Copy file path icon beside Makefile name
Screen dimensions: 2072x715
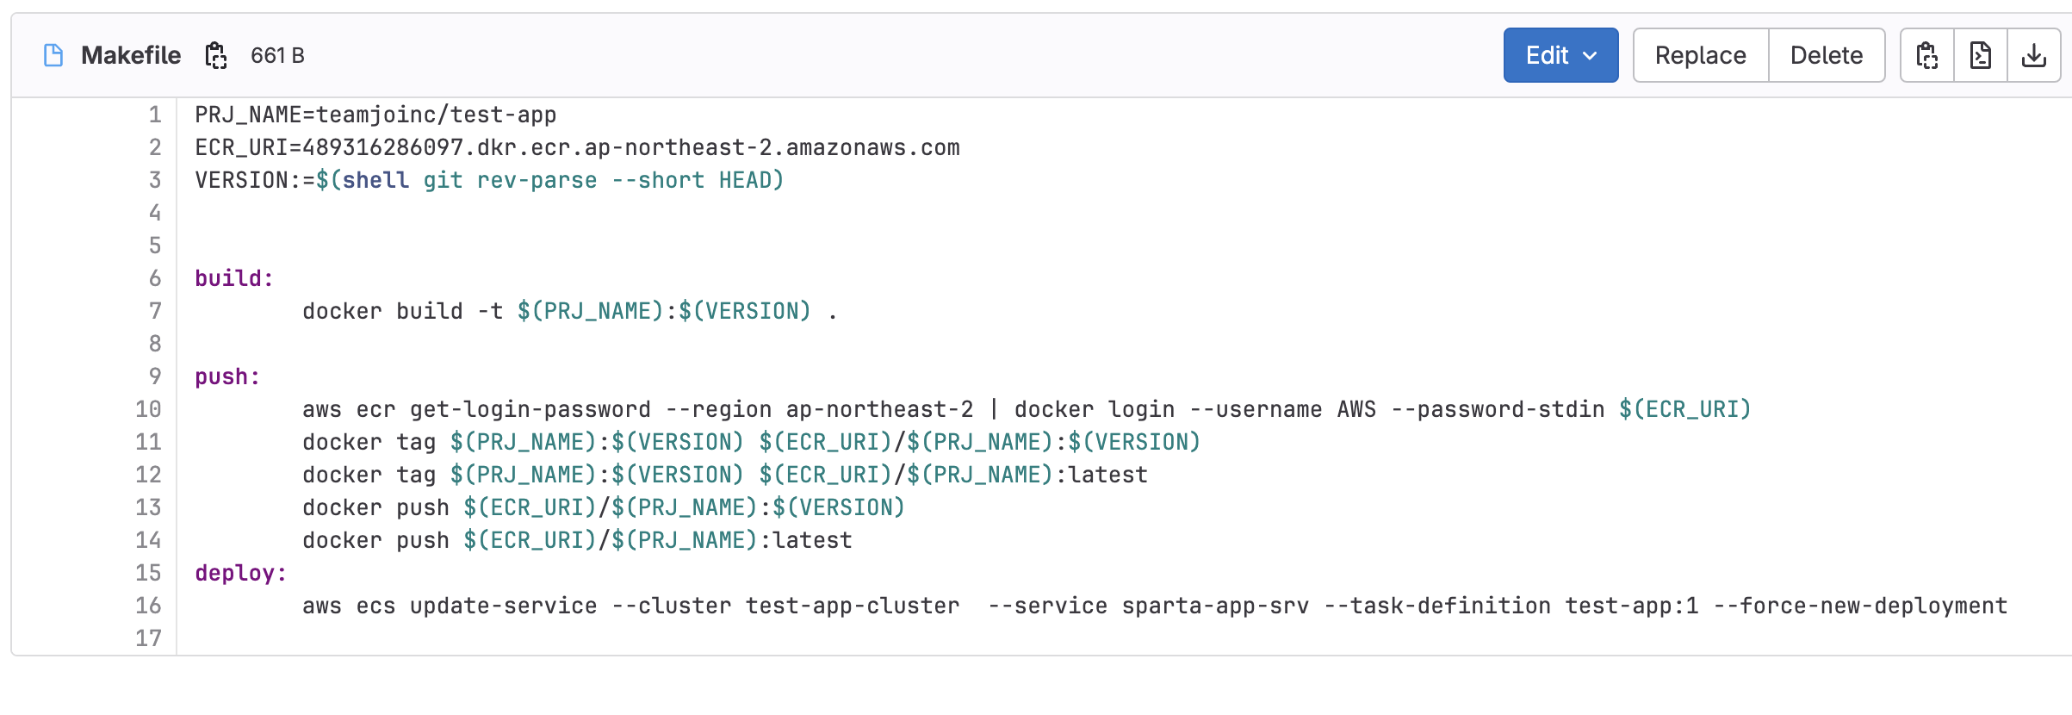[x=215, y=55]
